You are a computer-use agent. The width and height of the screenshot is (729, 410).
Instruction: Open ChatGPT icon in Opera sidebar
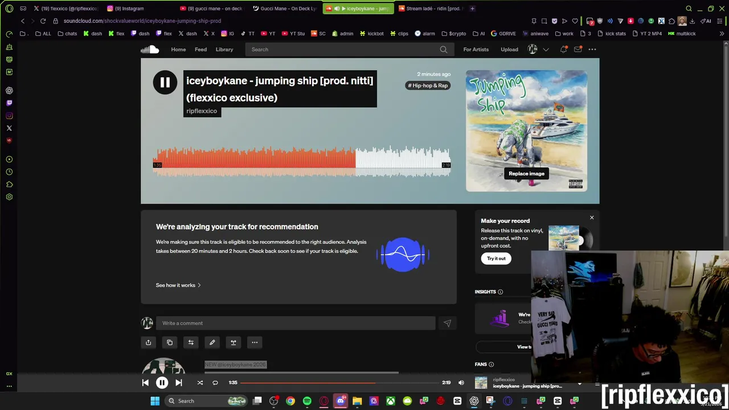point(9,91)
